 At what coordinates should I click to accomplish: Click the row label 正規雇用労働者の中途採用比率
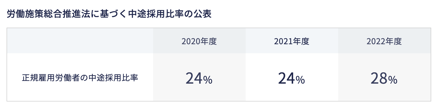point(80,78)
